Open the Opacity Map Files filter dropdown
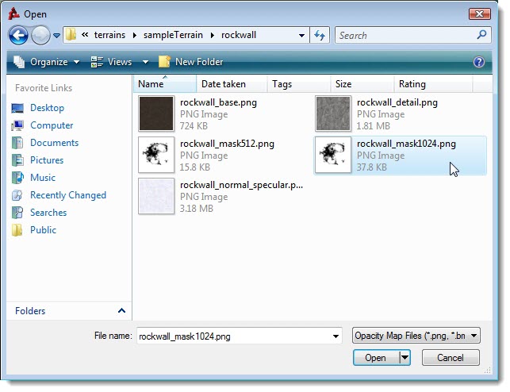The height and width of the screenshot is (392, 510). [x=416, y=336]
